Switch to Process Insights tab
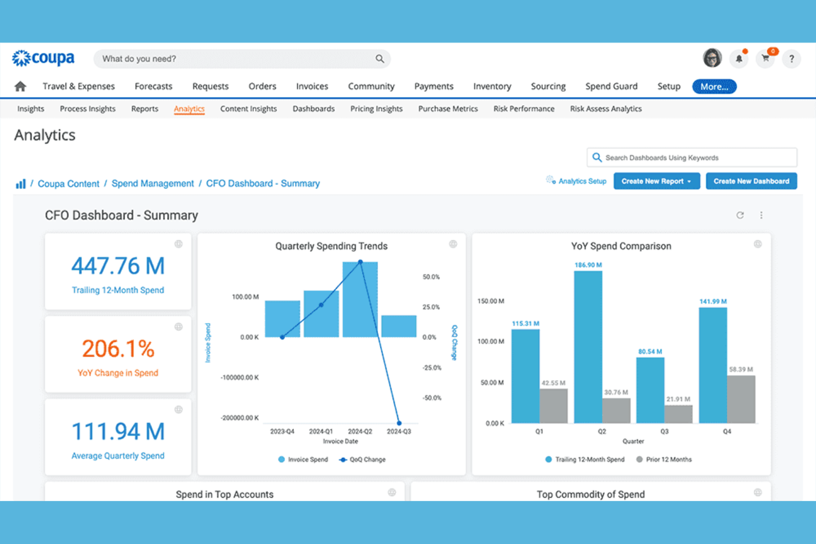The image size is (816, 544). [88, 109]
